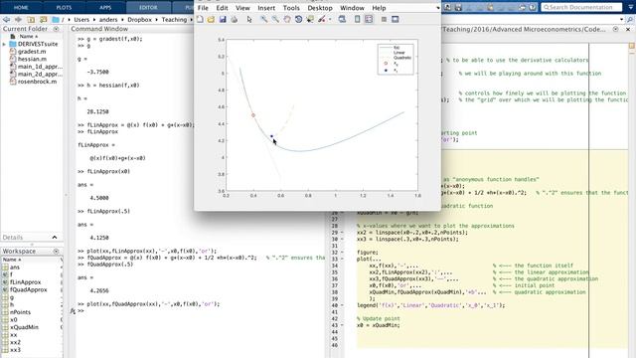636x358 pixels.
Task: Open the figure File menu
Action: tap(203, 8)
